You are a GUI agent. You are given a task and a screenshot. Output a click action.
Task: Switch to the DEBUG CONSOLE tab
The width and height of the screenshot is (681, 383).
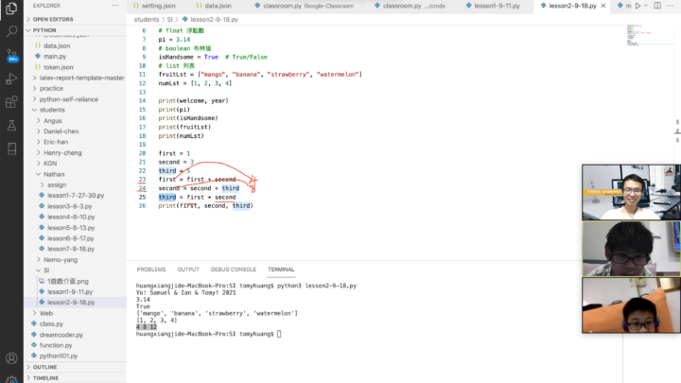233,270
